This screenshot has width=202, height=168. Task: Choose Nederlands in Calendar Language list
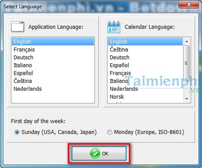point(145,89)
